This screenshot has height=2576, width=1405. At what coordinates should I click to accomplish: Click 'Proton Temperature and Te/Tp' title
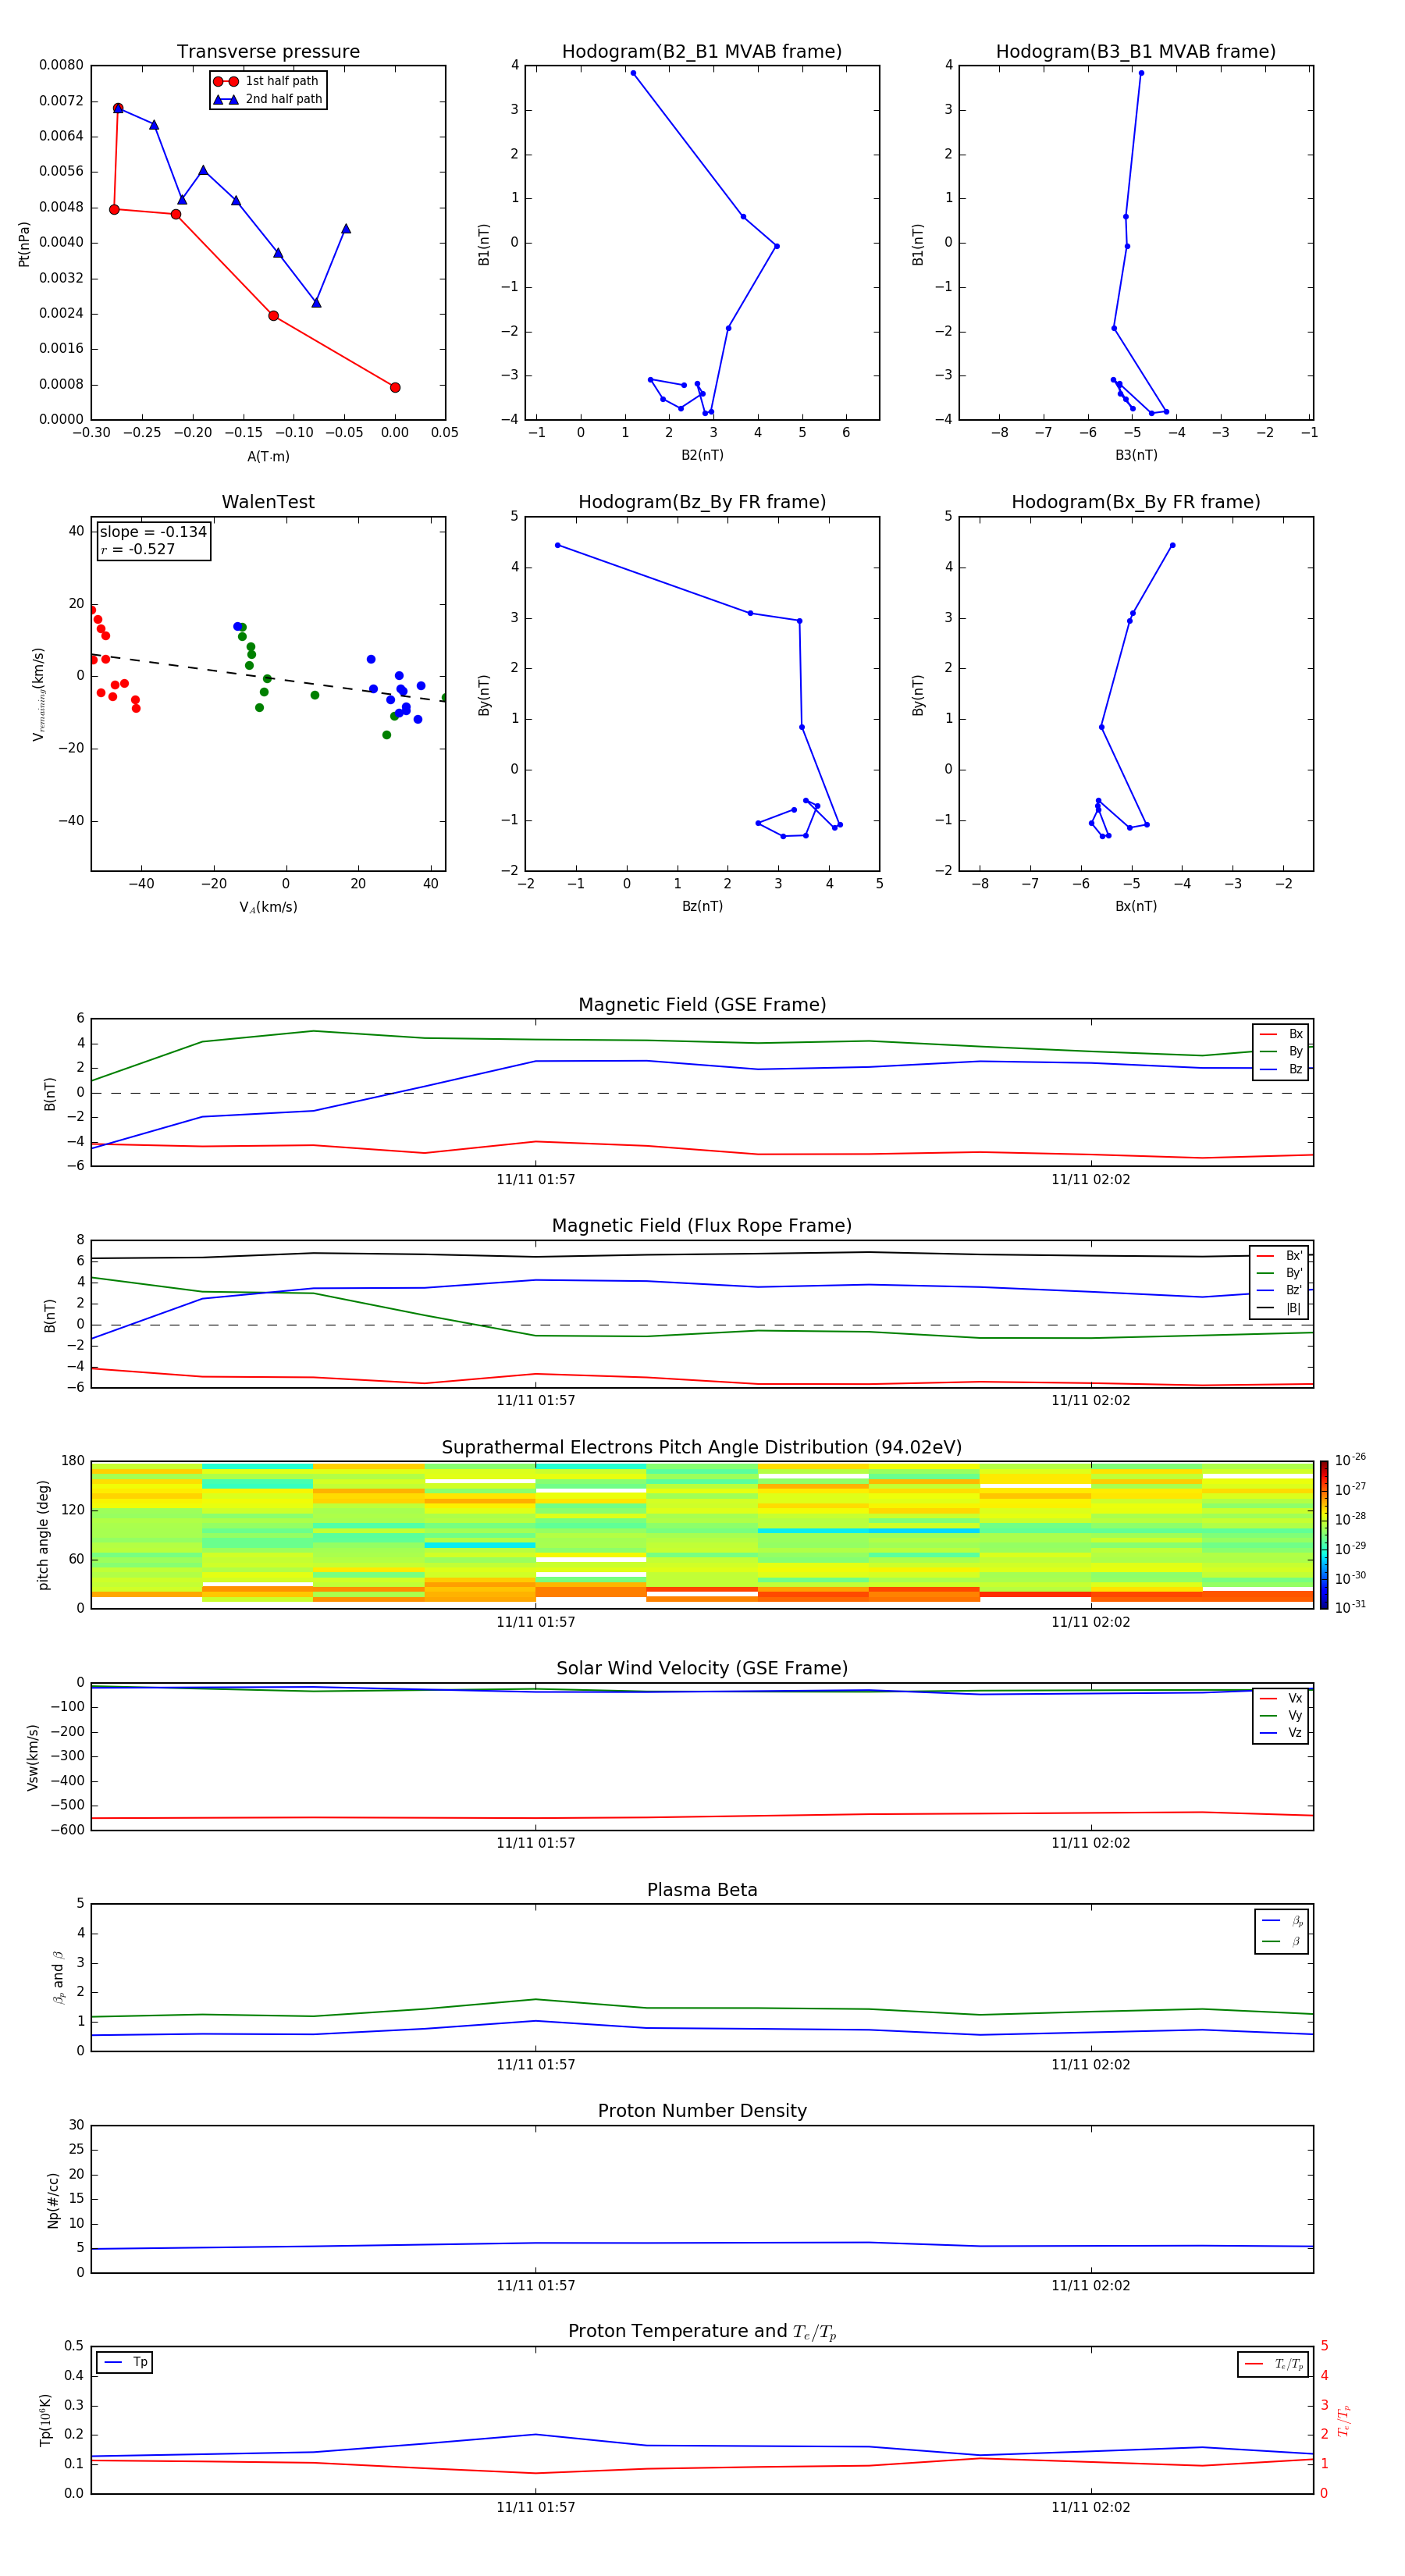tap(702, 2332)
